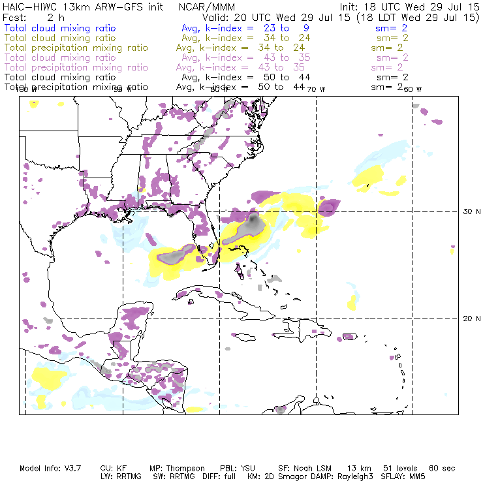
Task: Click the PBL: YSU scheme label
Action: click(x=238, y=469)
